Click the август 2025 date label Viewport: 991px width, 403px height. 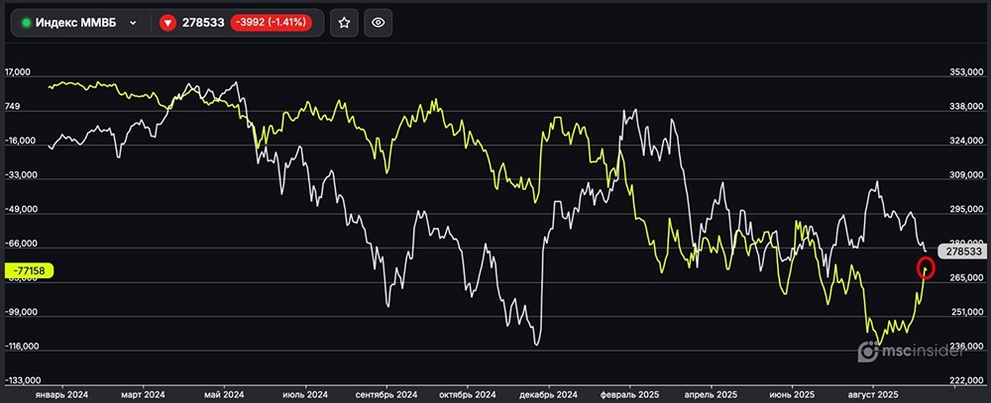point(873,394)
